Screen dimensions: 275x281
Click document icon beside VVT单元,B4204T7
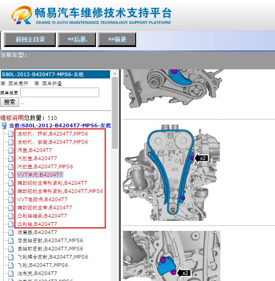click(11, 175)
